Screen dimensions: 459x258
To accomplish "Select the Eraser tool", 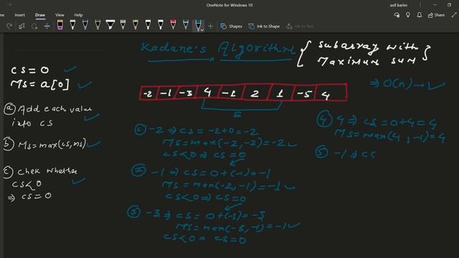I will pyautogui.click(x=60, y=25).
